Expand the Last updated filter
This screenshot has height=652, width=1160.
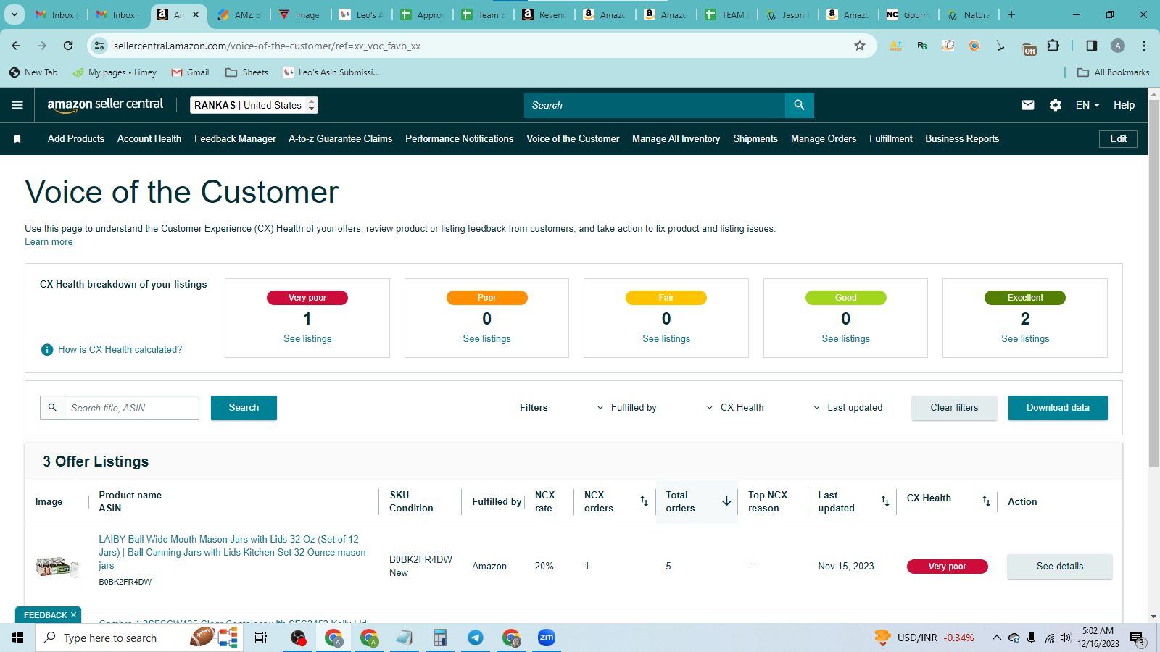coord(848,408)
